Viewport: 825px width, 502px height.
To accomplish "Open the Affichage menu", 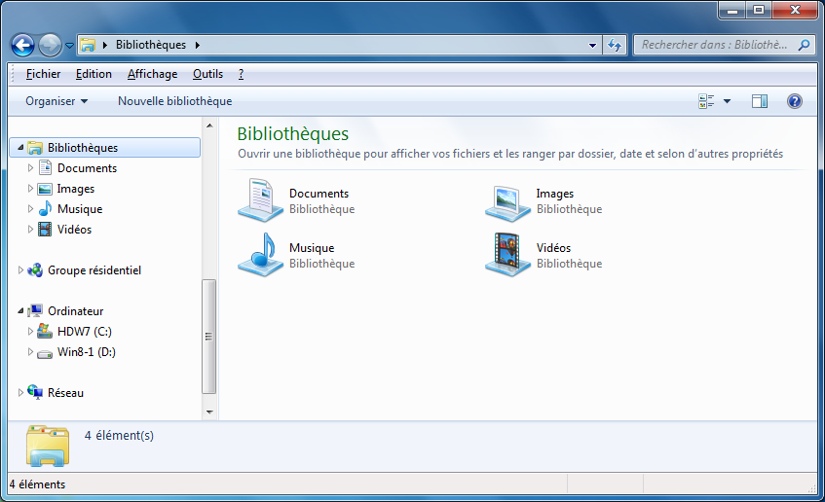I will (152, 74).
